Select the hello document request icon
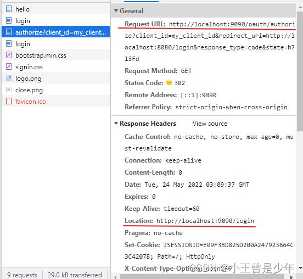 click(9, 9)
